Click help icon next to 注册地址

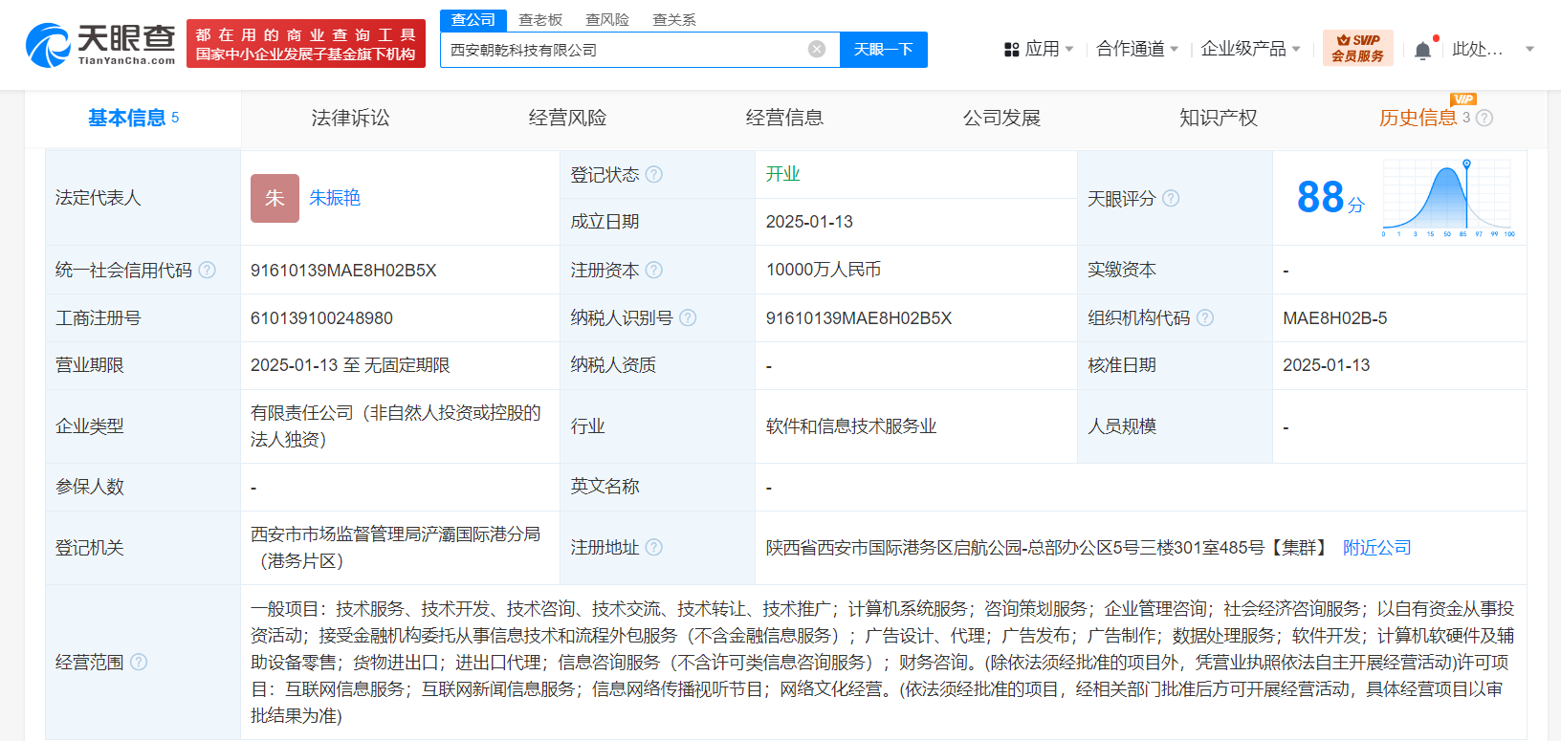(x=653, y=547)
